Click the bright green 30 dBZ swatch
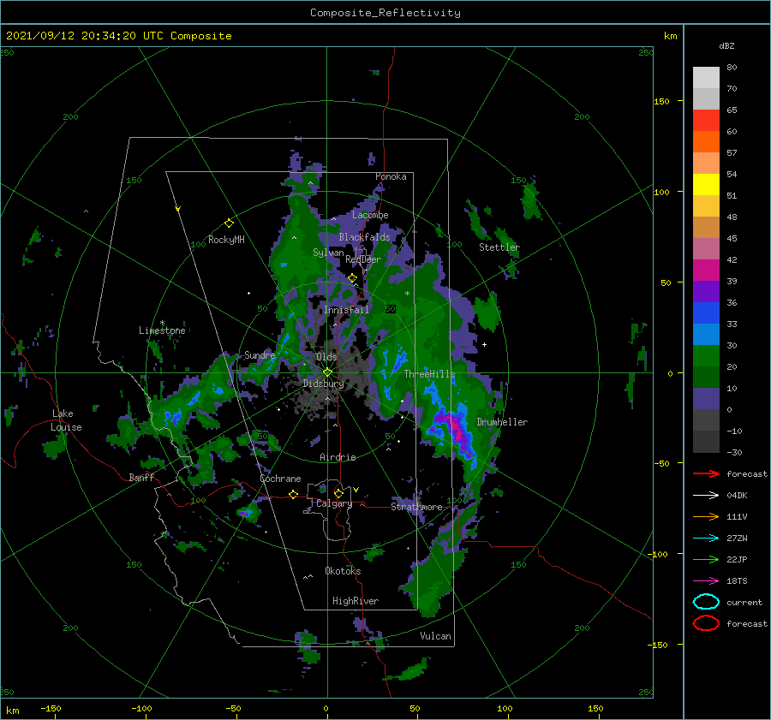Viewport: 771px width, 720px height. click(706, 356)
